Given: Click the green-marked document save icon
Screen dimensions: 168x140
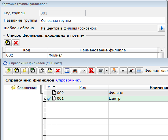Looking at the screenshot, I should (33, 71).
